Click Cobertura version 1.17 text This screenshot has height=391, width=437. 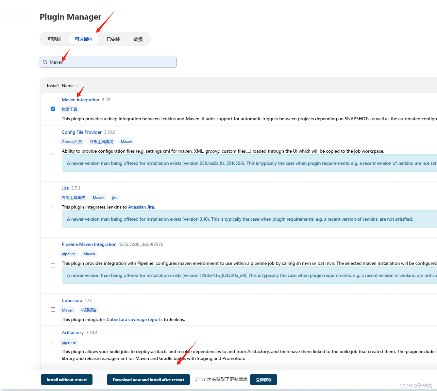pyautogui.click(x=88, y=300)
